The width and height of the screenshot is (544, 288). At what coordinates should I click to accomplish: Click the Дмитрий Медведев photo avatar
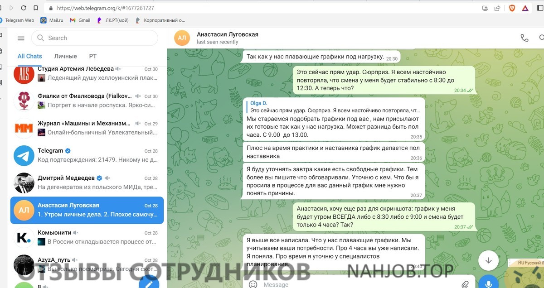[x=24, y=182]
